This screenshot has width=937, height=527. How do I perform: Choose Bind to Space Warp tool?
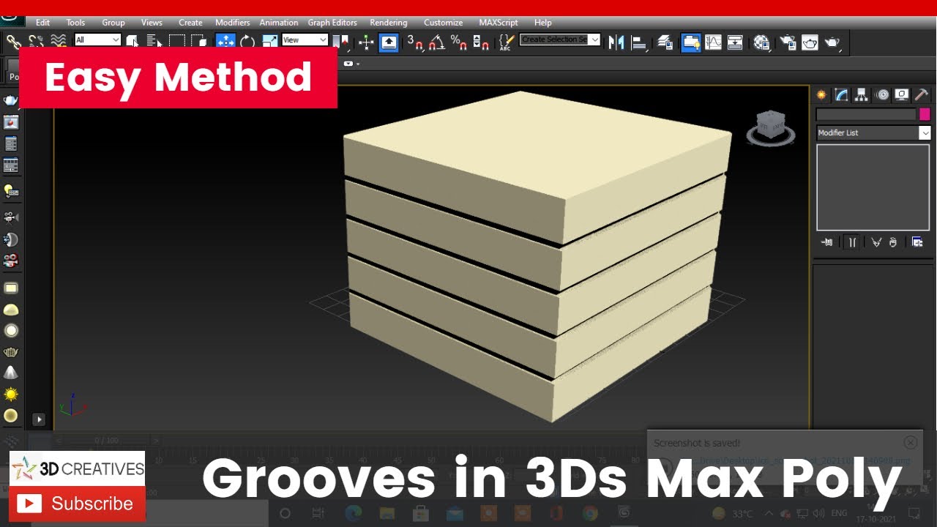pos(59,42)
